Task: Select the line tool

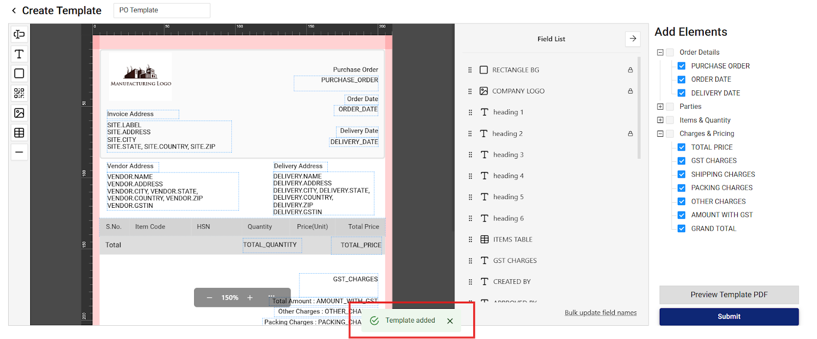Action: 19,152
